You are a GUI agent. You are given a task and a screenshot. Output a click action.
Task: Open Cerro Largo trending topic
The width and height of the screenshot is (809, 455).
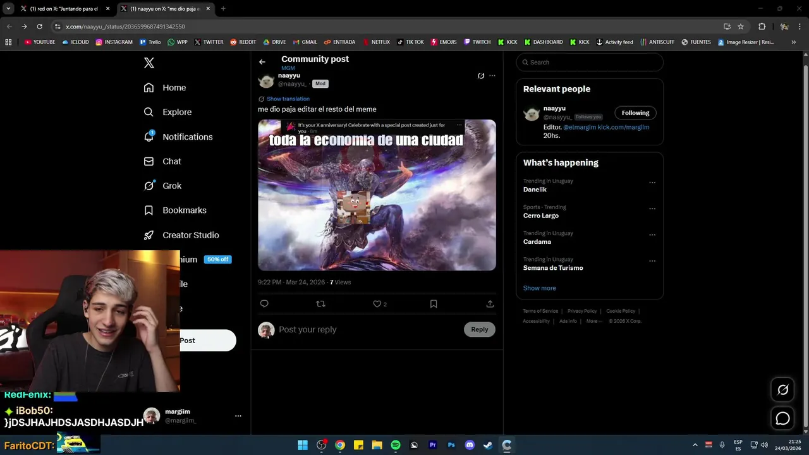pyautogui.click(x=541, y=215)
